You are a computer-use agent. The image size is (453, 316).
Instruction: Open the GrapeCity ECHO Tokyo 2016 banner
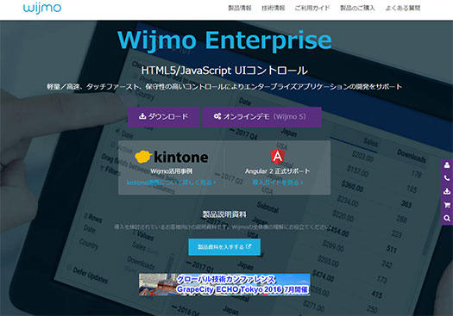(224, 285)
